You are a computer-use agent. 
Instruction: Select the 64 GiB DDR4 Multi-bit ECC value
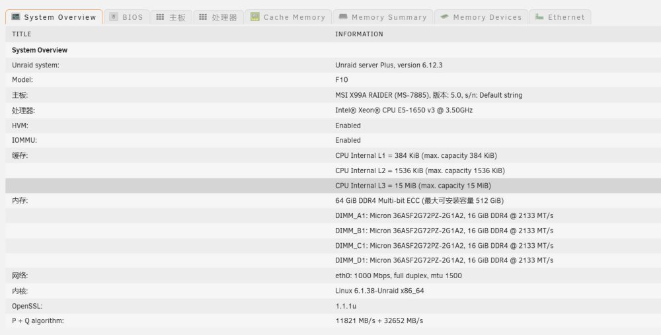point(420,201)
